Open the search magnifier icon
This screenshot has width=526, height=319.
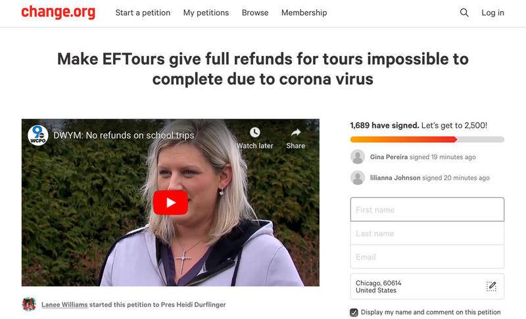464,12
